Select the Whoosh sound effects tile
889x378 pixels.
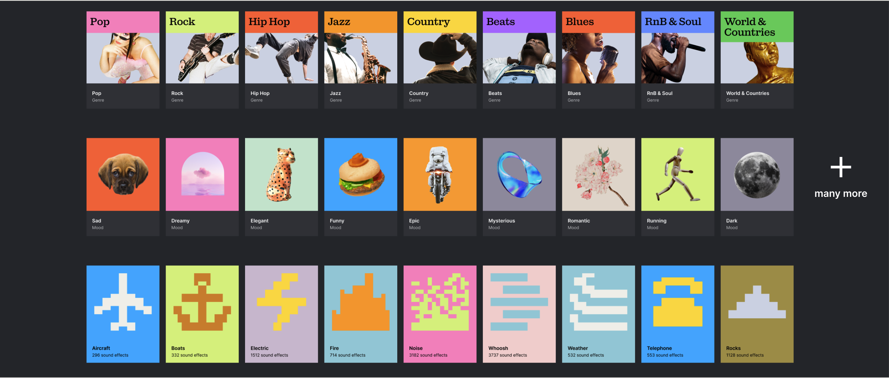[519, 313]
